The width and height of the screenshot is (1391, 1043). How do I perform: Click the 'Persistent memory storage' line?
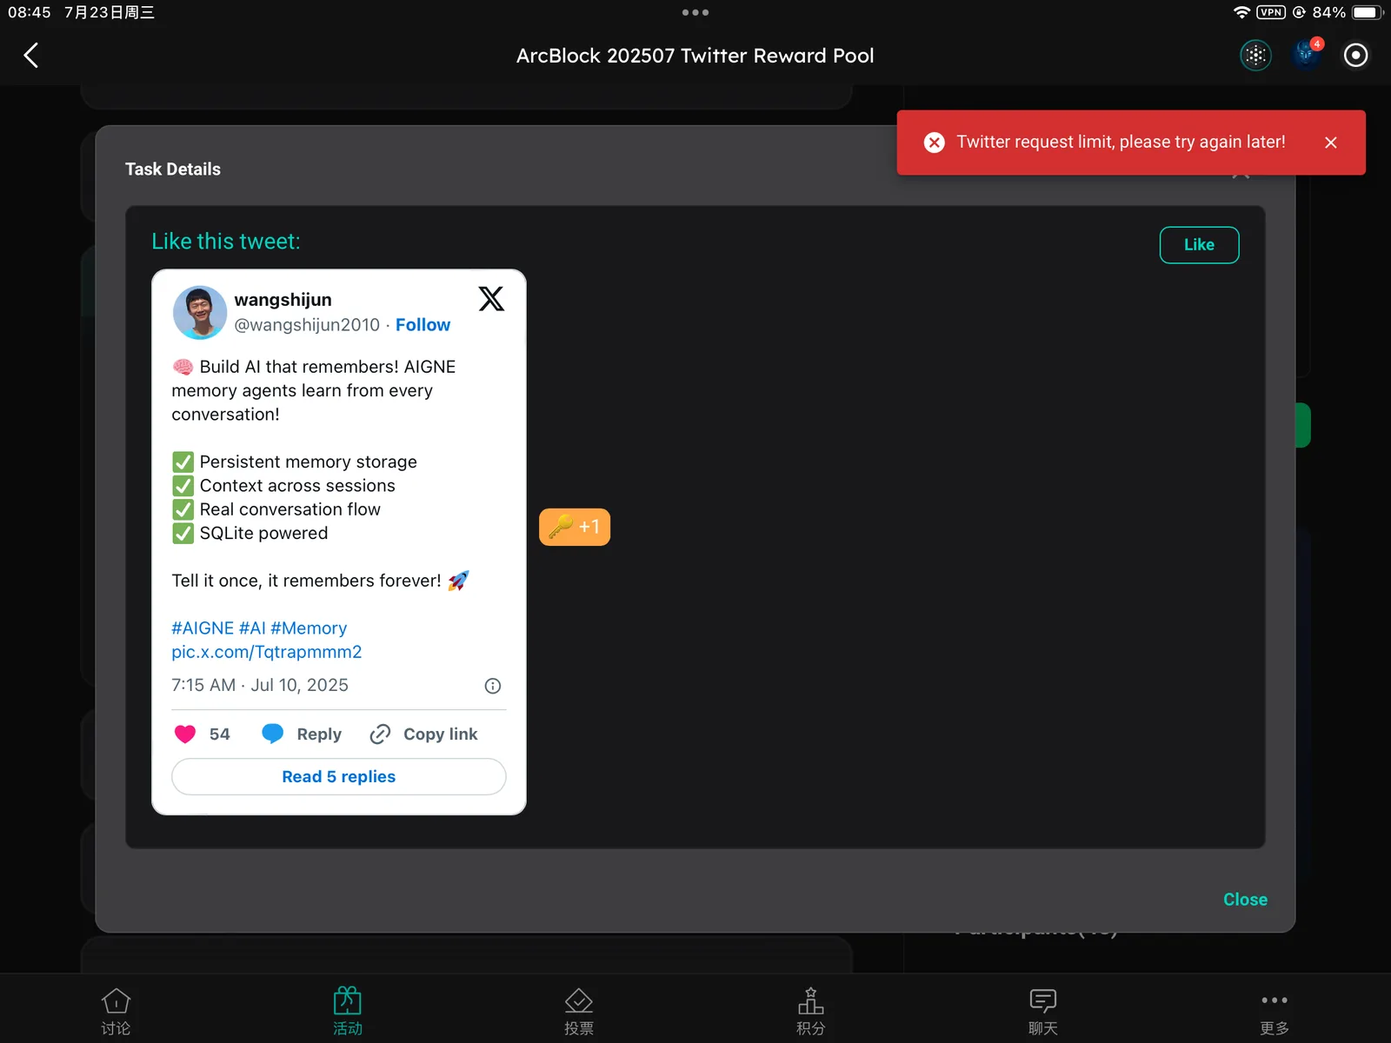pos(309,462)
